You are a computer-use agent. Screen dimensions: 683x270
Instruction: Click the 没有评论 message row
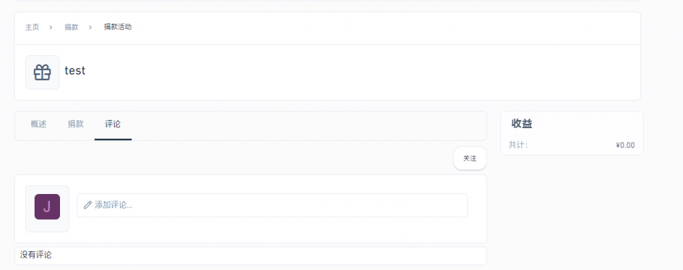251,255
